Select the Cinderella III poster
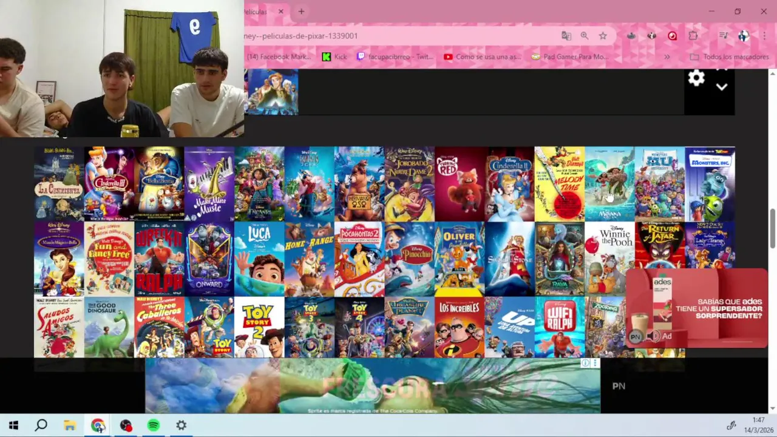This screenshot has width=777, height=437. pos(109,183)
